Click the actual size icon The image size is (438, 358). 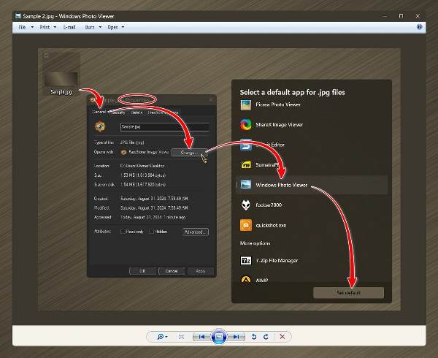pyautogui.click(x=181, y=337)
